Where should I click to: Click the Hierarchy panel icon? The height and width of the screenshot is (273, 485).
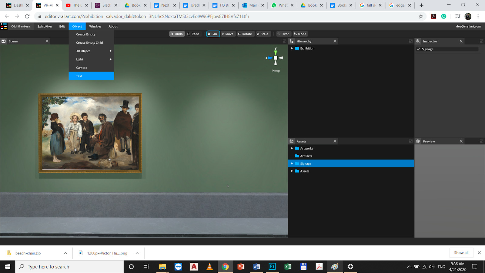292,41
